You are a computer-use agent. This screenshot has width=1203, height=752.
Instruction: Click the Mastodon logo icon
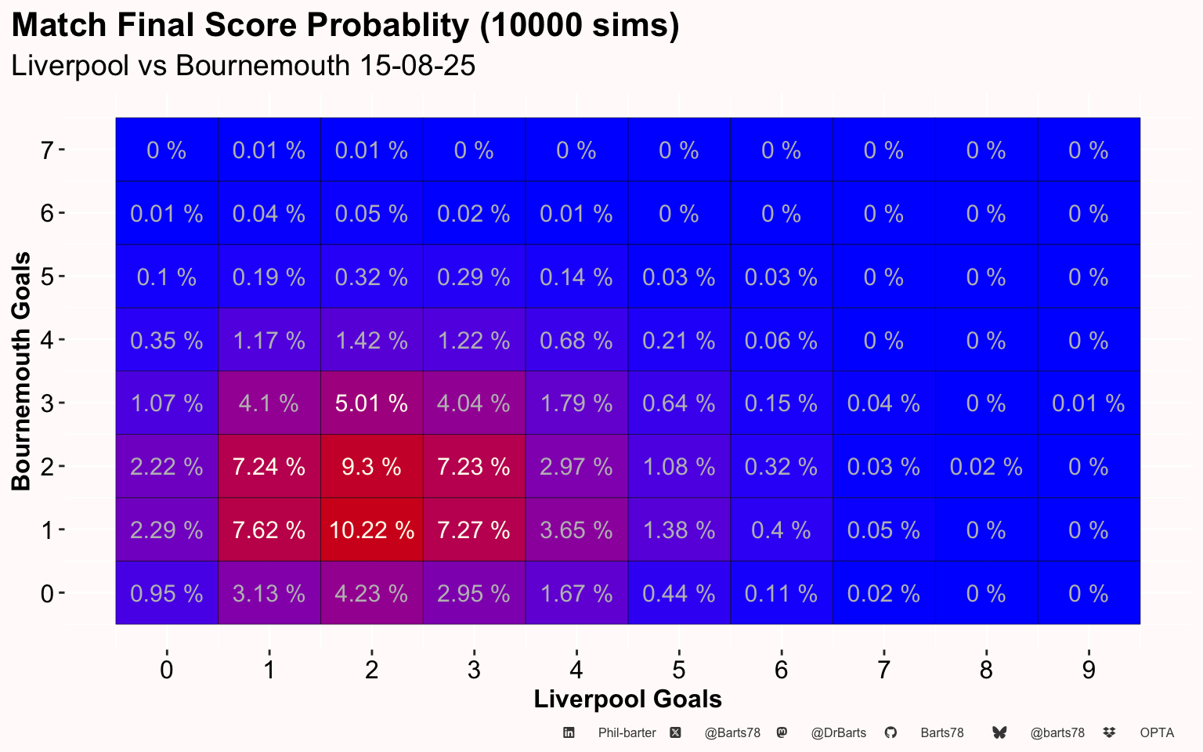pos(782,733)
